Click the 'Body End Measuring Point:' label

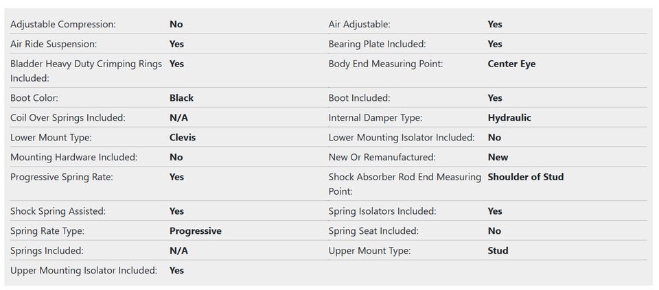click(x=386, y=64)
